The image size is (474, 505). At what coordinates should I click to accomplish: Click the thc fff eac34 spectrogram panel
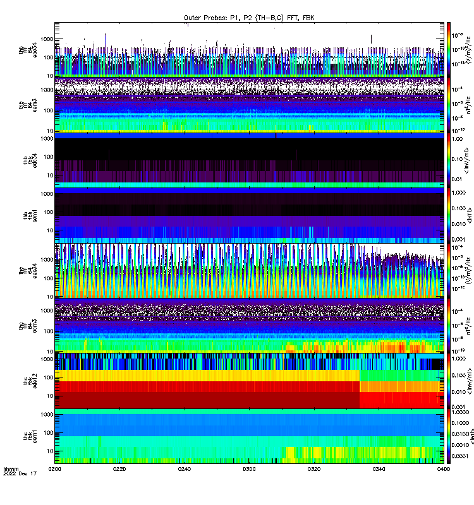point(249,271)
